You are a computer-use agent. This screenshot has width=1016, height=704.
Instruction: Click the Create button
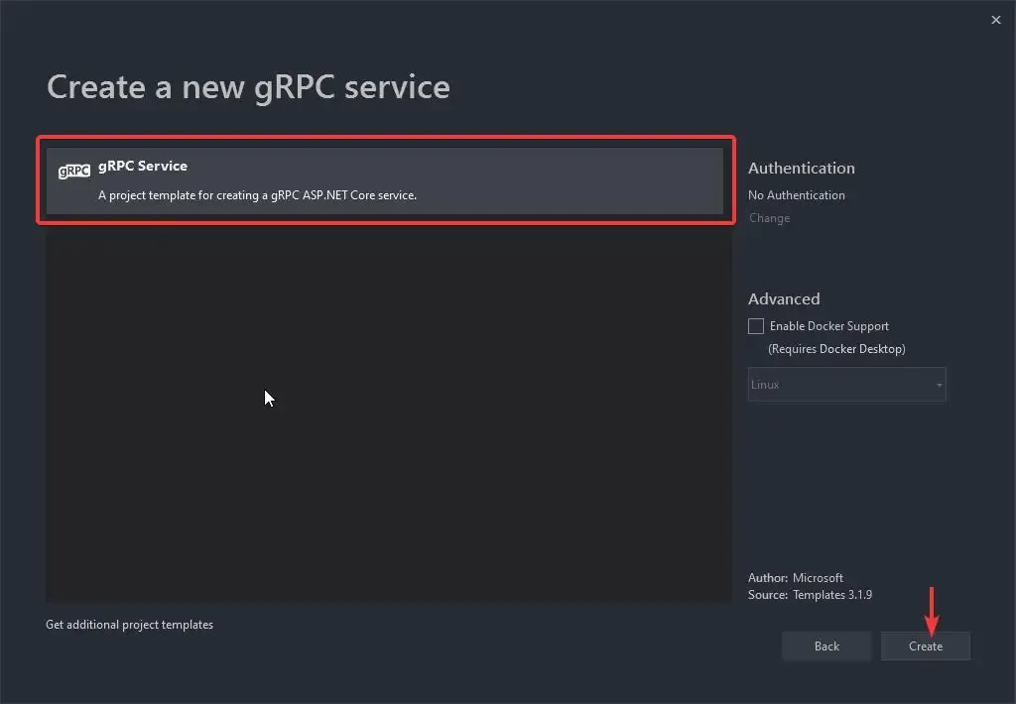(925, 645)
